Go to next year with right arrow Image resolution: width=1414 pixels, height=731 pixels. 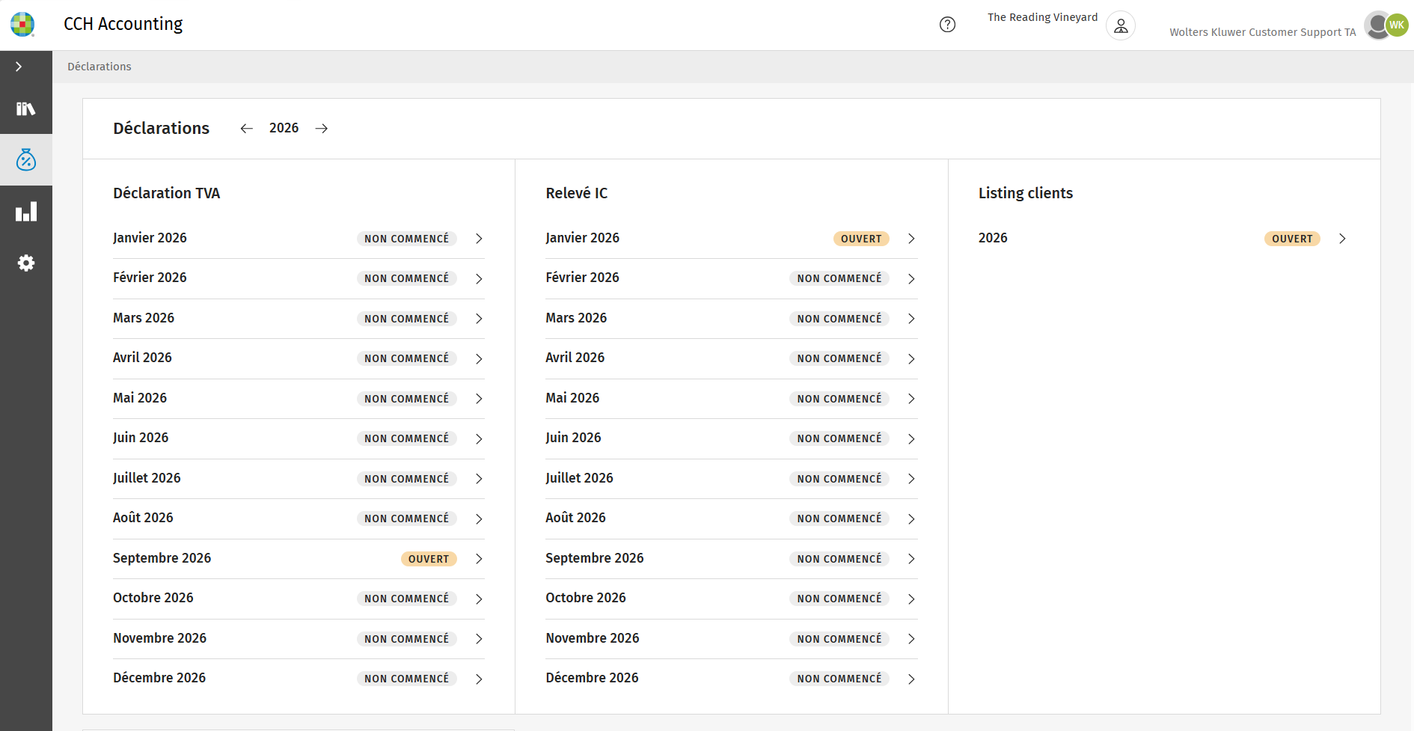click(322, 129)
